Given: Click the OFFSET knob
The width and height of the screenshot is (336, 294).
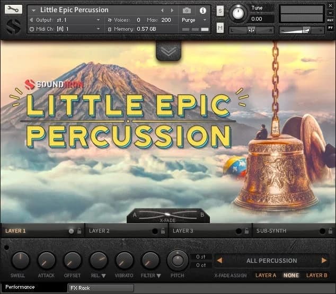Looking at the screenshot, I should (x=73, y=261).
